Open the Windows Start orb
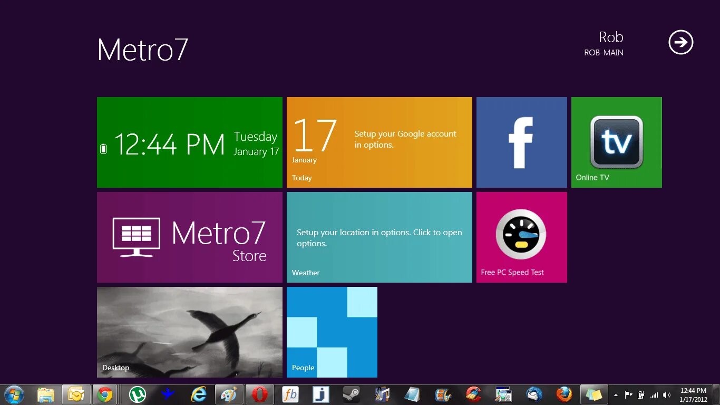The height and width of the screenshot is (405, 720). 14,394
